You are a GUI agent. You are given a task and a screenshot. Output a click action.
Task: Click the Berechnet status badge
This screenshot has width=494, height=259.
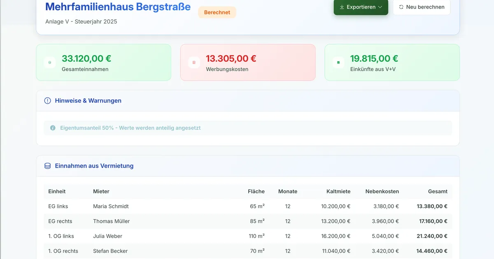(217, 12)
